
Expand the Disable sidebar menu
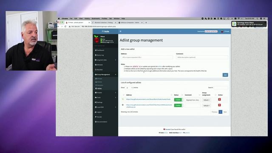tap(105, 93)
